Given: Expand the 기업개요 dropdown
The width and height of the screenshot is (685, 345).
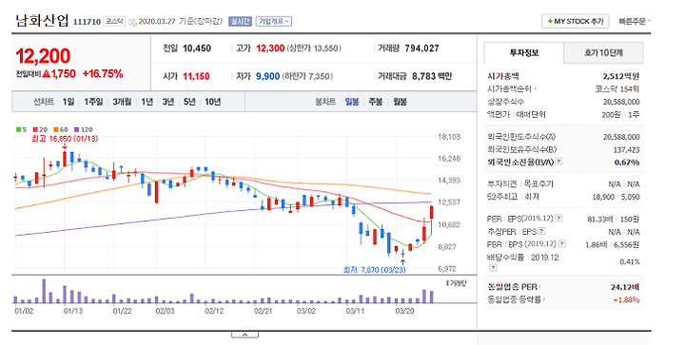Looking at the screenshot, I should (273, 21).
